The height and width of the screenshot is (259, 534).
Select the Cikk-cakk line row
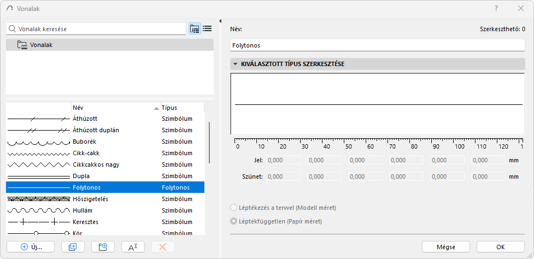[105, 153]
